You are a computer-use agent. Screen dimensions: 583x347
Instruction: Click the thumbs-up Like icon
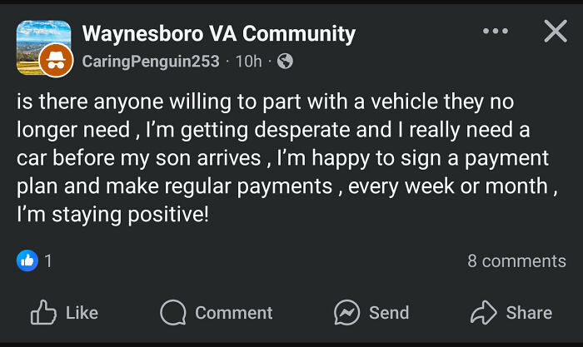pos(43,312)
